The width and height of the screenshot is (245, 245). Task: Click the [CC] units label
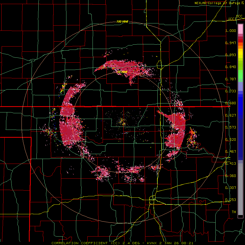click(232, 19)
